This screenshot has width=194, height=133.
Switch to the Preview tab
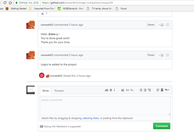59,91
